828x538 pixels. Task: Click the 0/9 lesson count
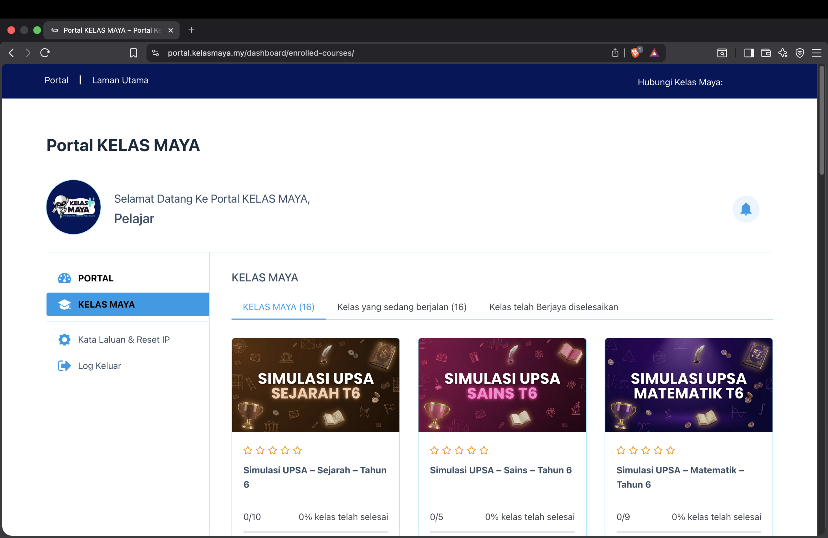[x=623, y=517]
